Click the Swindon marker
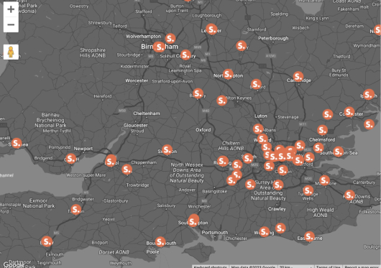 167,150
